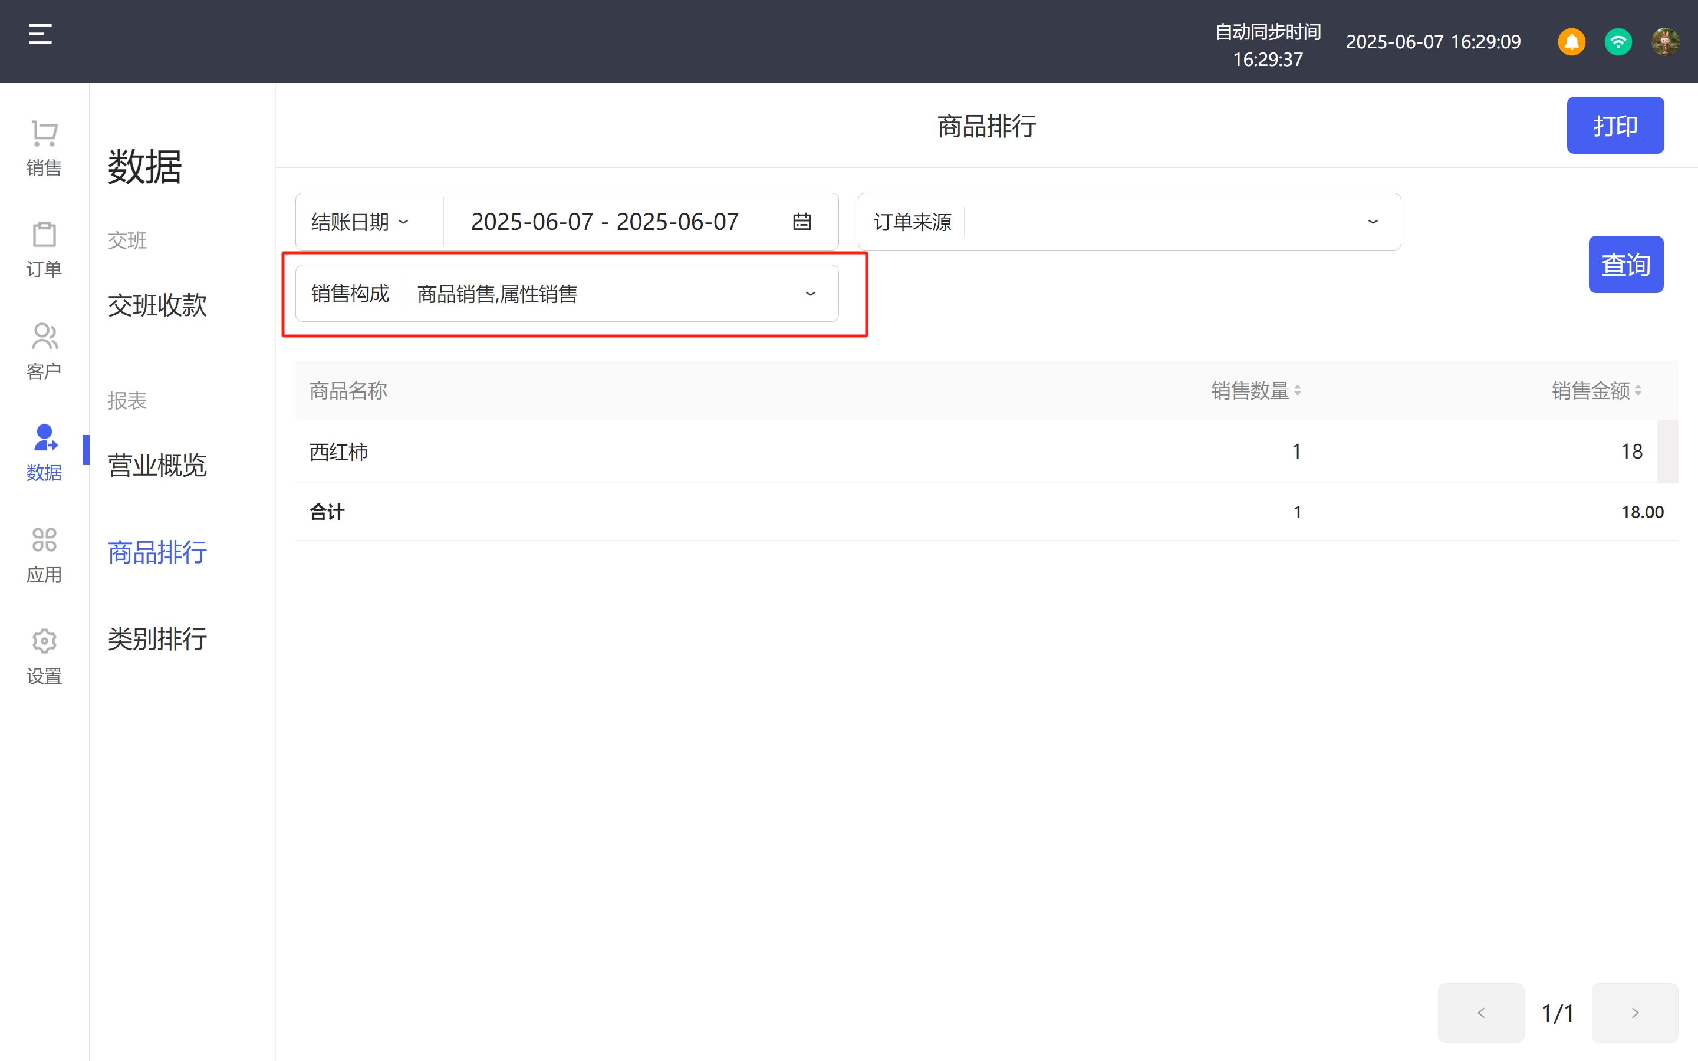Click the 打印 print button
1698x1061 pixels.
[1615, 126]
